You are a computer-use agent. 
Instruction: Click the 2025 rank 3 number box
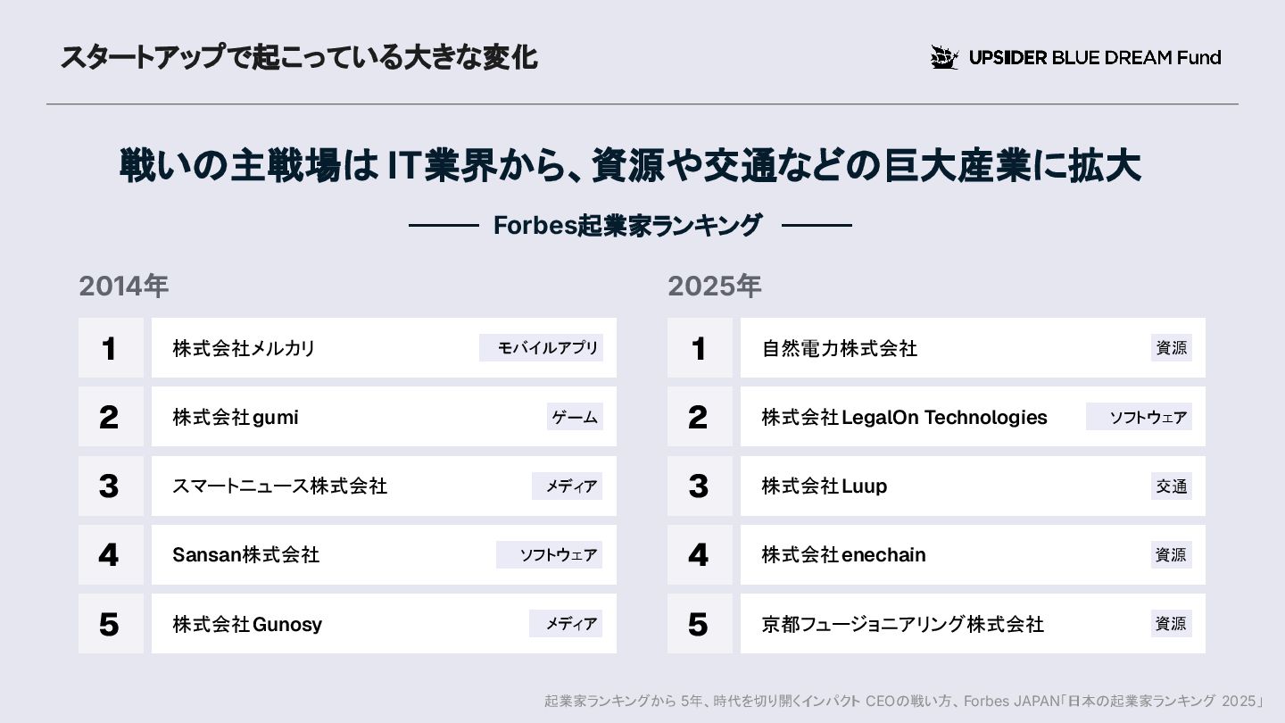[700, 486]
